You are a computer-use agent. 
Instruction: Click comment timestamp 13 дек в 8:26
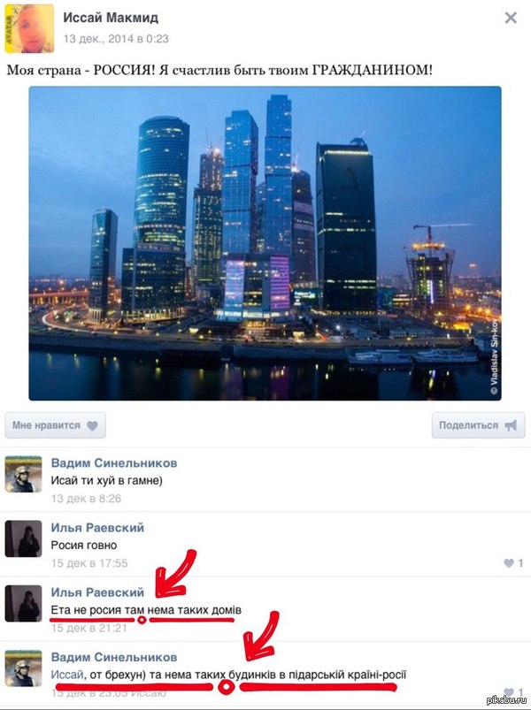click(x=86, y=499)
